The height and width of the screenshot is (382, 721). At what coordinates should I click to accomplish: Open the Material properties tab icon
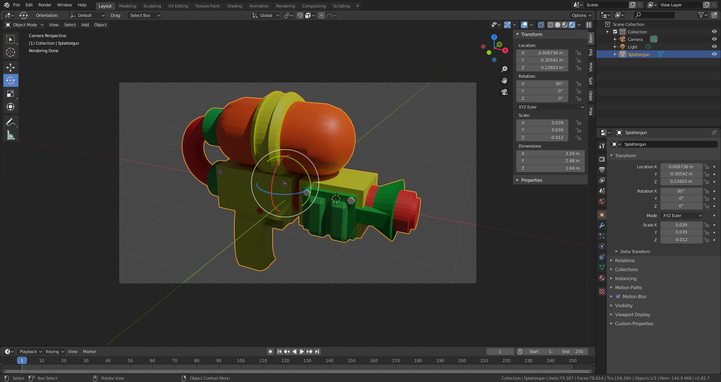[602, 278]
